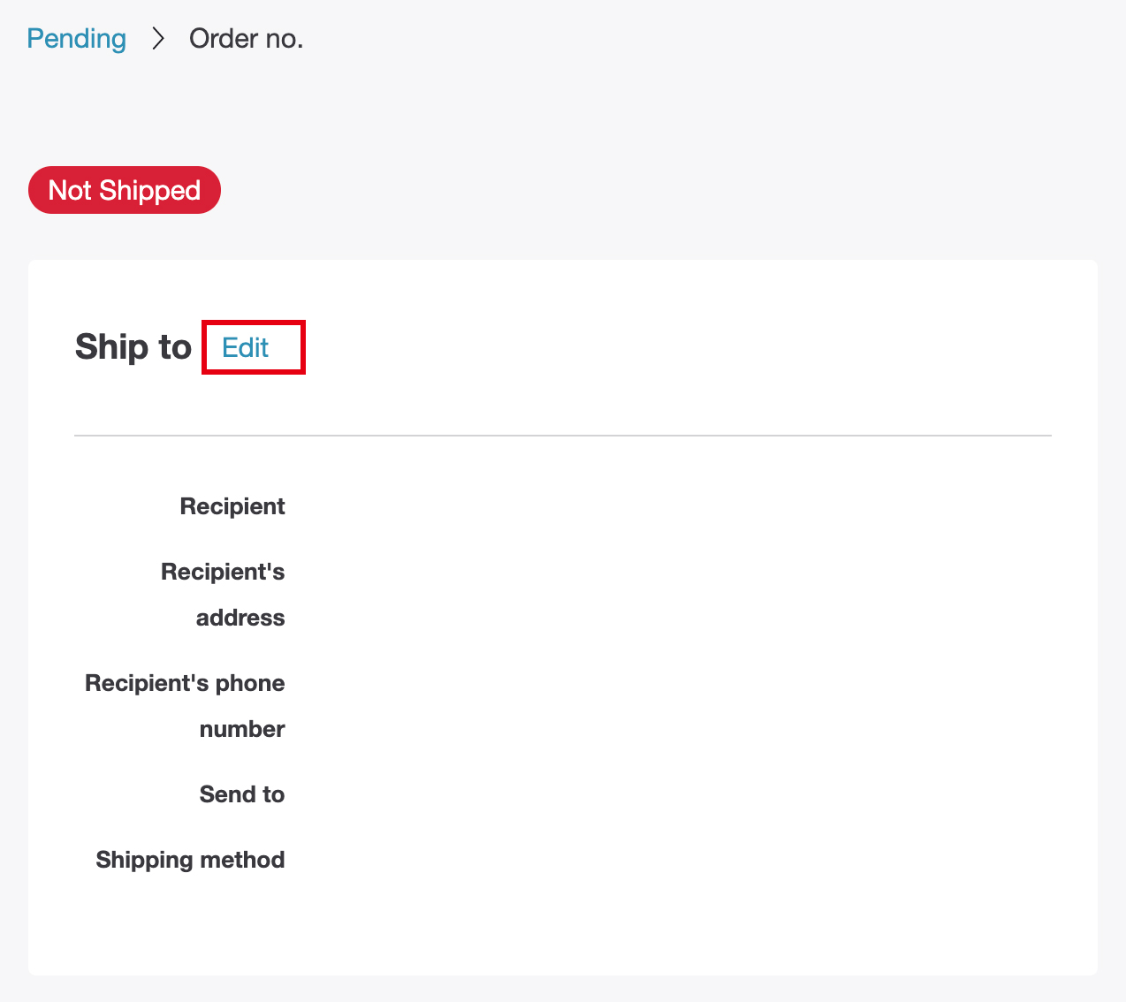
Task: Select the Ship to heading
Action: point(133,347)
